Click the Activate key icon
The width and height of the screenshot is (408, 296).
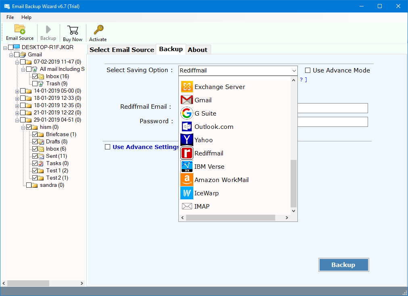coord(98,30)
